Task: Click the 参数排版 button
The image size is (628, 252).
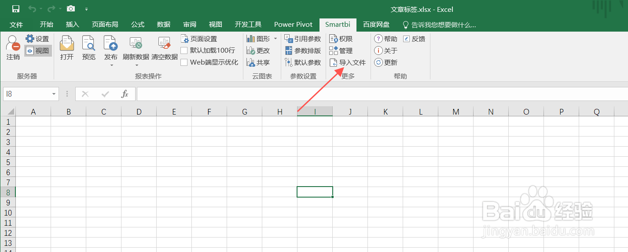Action: (x=303, y=51)
